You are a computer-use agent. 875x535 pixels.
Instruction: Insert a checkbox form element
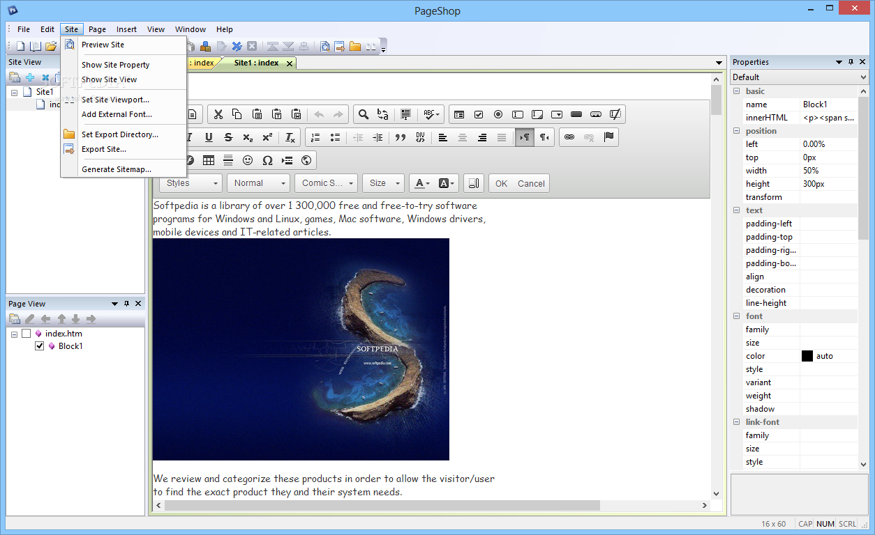[x=479, y=114]
